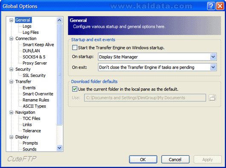Screen dimensions: 226x168
Task: Uncheck Use the current folder in the local pane
Action: [x=75, y=89]
